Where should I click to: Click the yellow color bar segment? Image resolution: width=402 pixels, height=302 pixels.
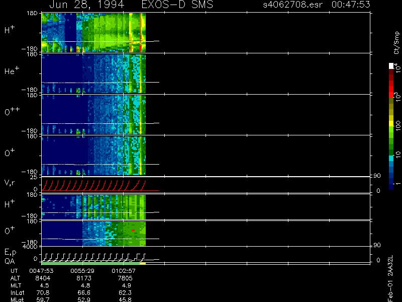pos(391,124)
